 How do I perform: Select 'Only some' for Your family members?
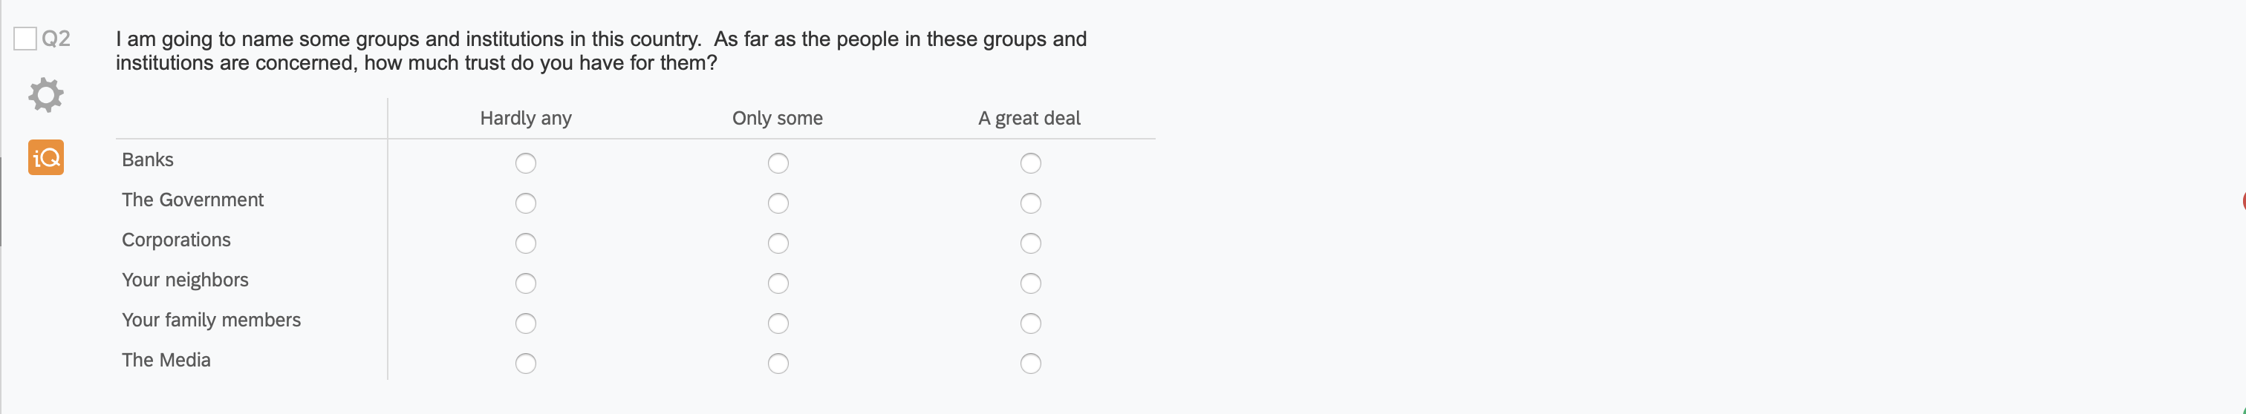click(778, 323)
